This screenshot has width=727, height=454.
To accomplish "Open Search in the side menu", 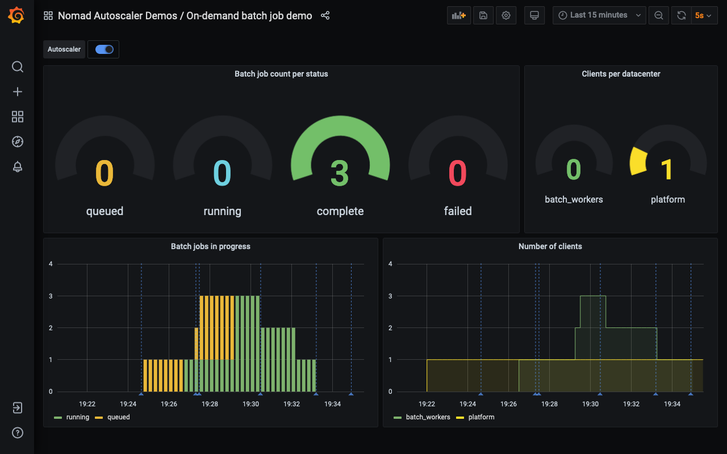I will point(18,67).
